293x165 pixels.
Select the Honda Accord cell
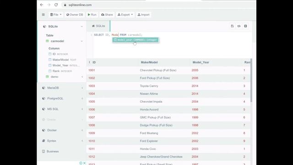click(x=149, y=110)
